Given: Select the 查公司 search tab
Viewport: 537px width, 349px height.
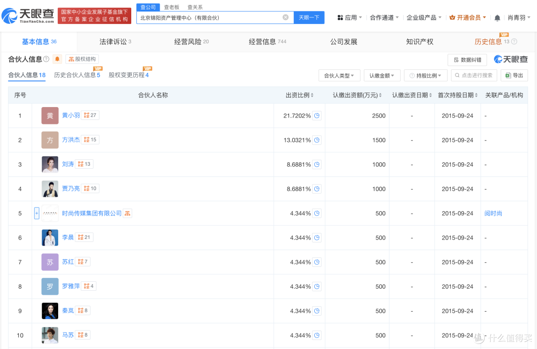Looking at the screenshot, I should pos(148,7).
